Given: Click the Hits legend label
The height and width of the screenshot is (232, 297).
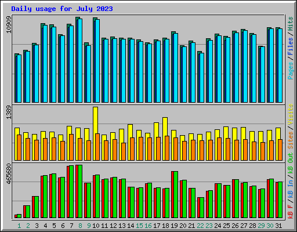Looking at the screenshot, I should coord(291,24).
